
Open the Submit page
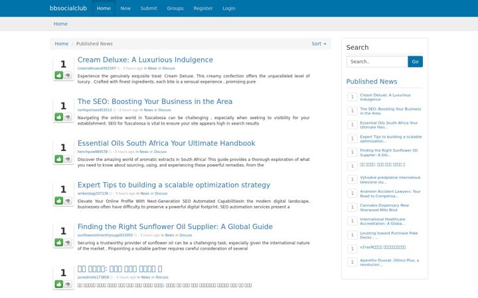click(x=149, y=8)
